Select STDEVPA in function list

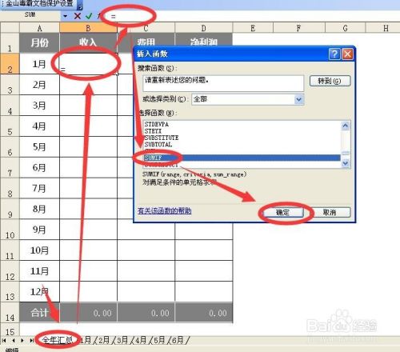[157, 124]
